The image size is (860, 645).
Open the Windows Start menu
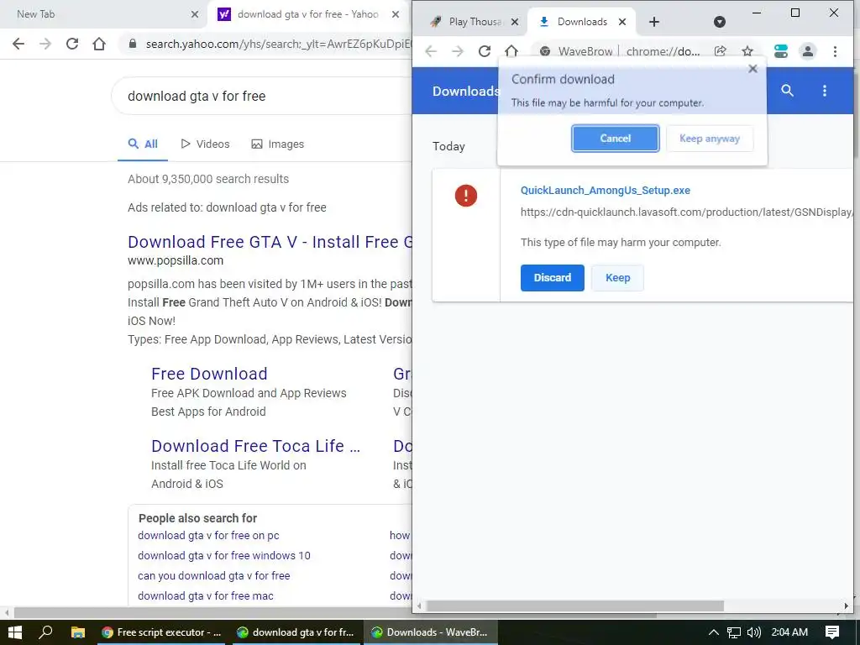[x=15, y=632]
